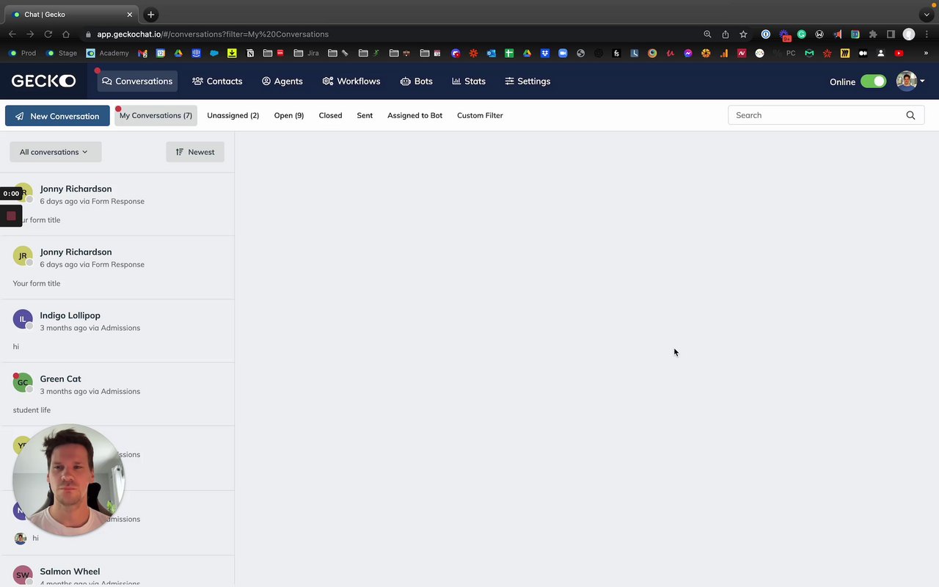Screen dimensions: 939x587
Task: Open the Prod bookmark
Action: [21, 53]
